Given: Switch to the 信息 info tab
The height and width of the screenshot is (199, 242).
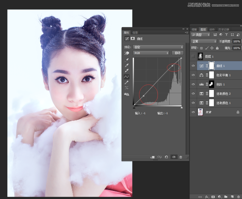Looking at the screenshot, I should click(135, 32).
